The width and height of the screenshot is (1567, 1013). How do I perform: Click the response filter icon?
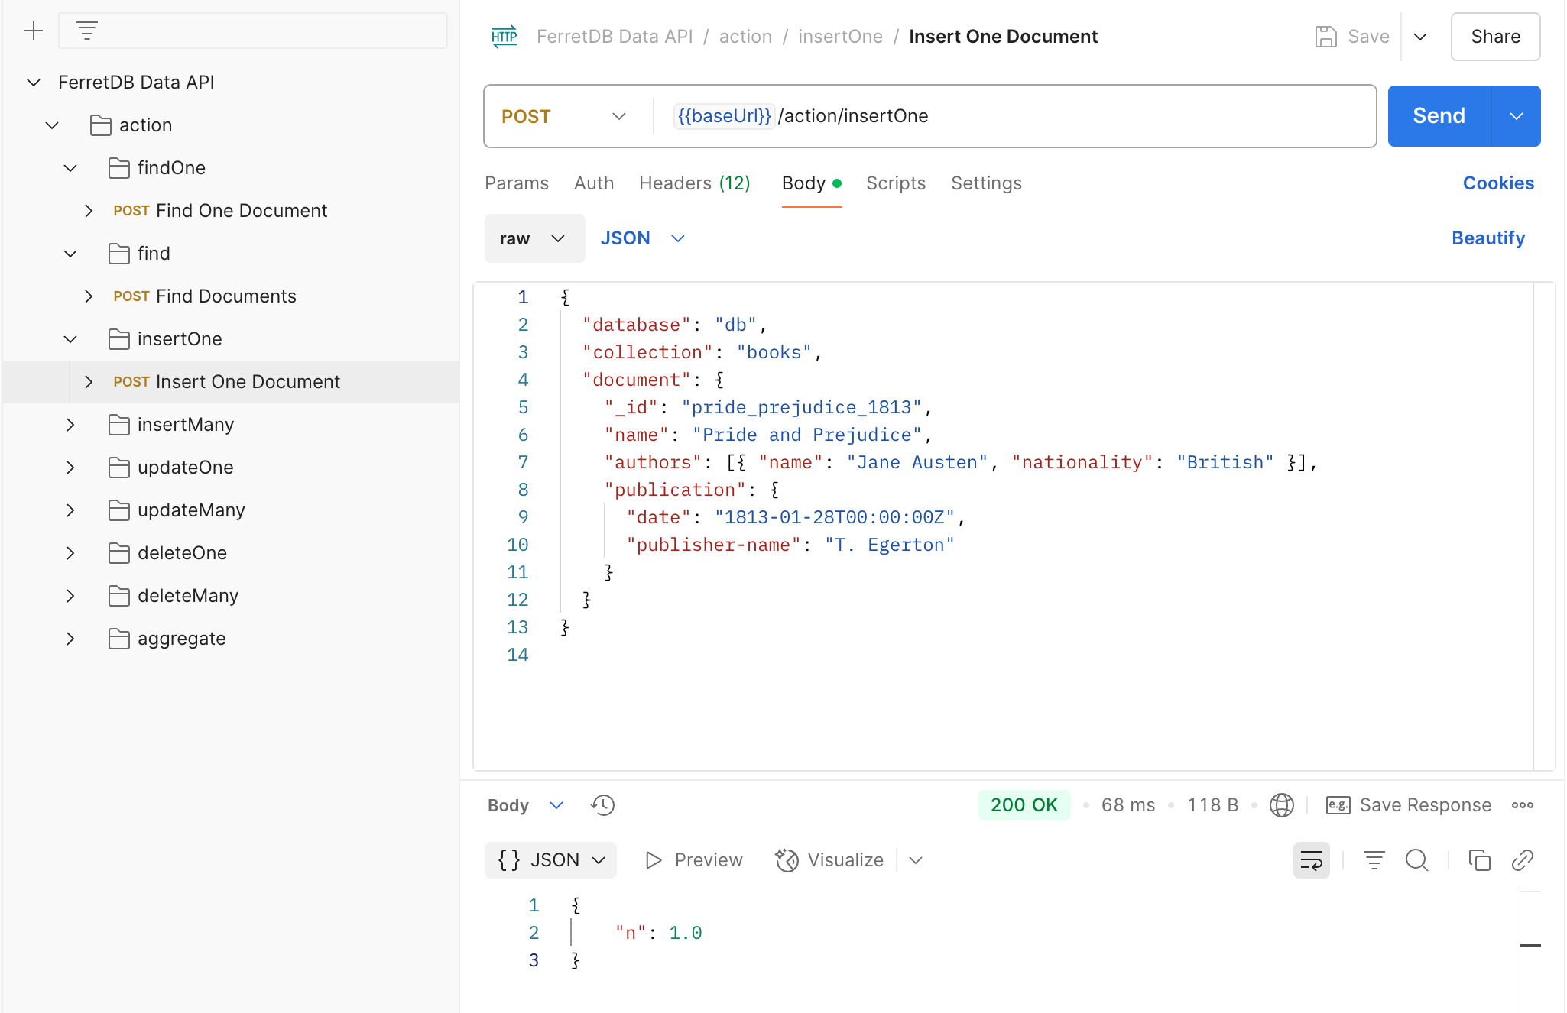(1374, 860)
